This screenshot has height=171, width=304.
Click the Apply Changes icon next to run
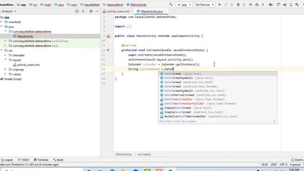[226, 5]
